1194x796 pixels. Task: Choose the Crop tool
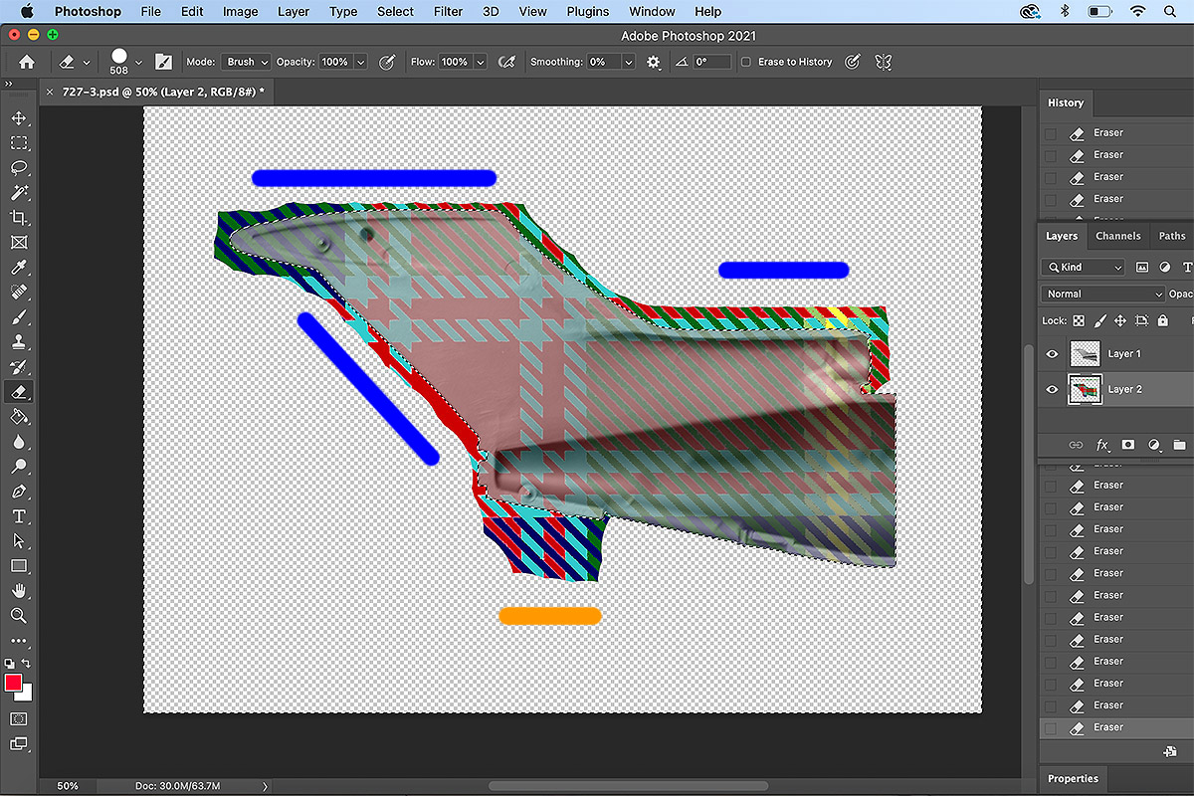pos(19,218)
